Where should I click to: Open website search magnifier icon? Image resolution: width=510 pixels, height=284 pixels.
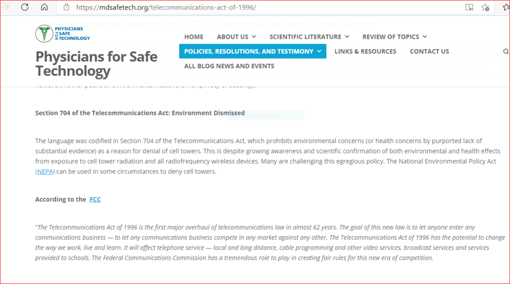(506, 51)
